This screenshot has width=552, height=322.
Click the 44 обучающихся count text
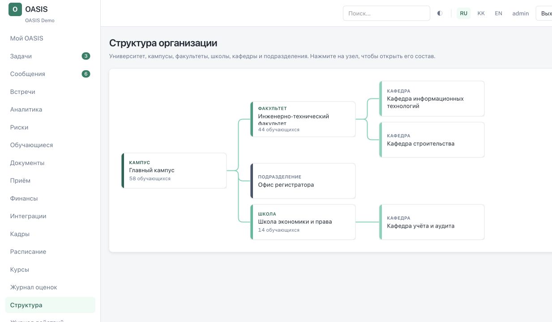click(279, 130)
